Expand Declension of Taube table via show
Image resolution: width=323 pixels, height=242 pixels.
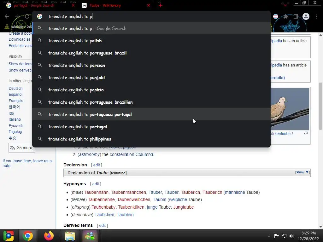pyautogui.click(x=302, y=172)
